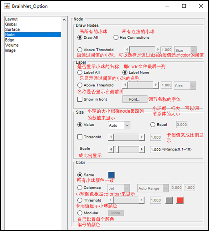
Task: Click the Color Threshold 1.000 field
Action: click(x=156, y=200)
